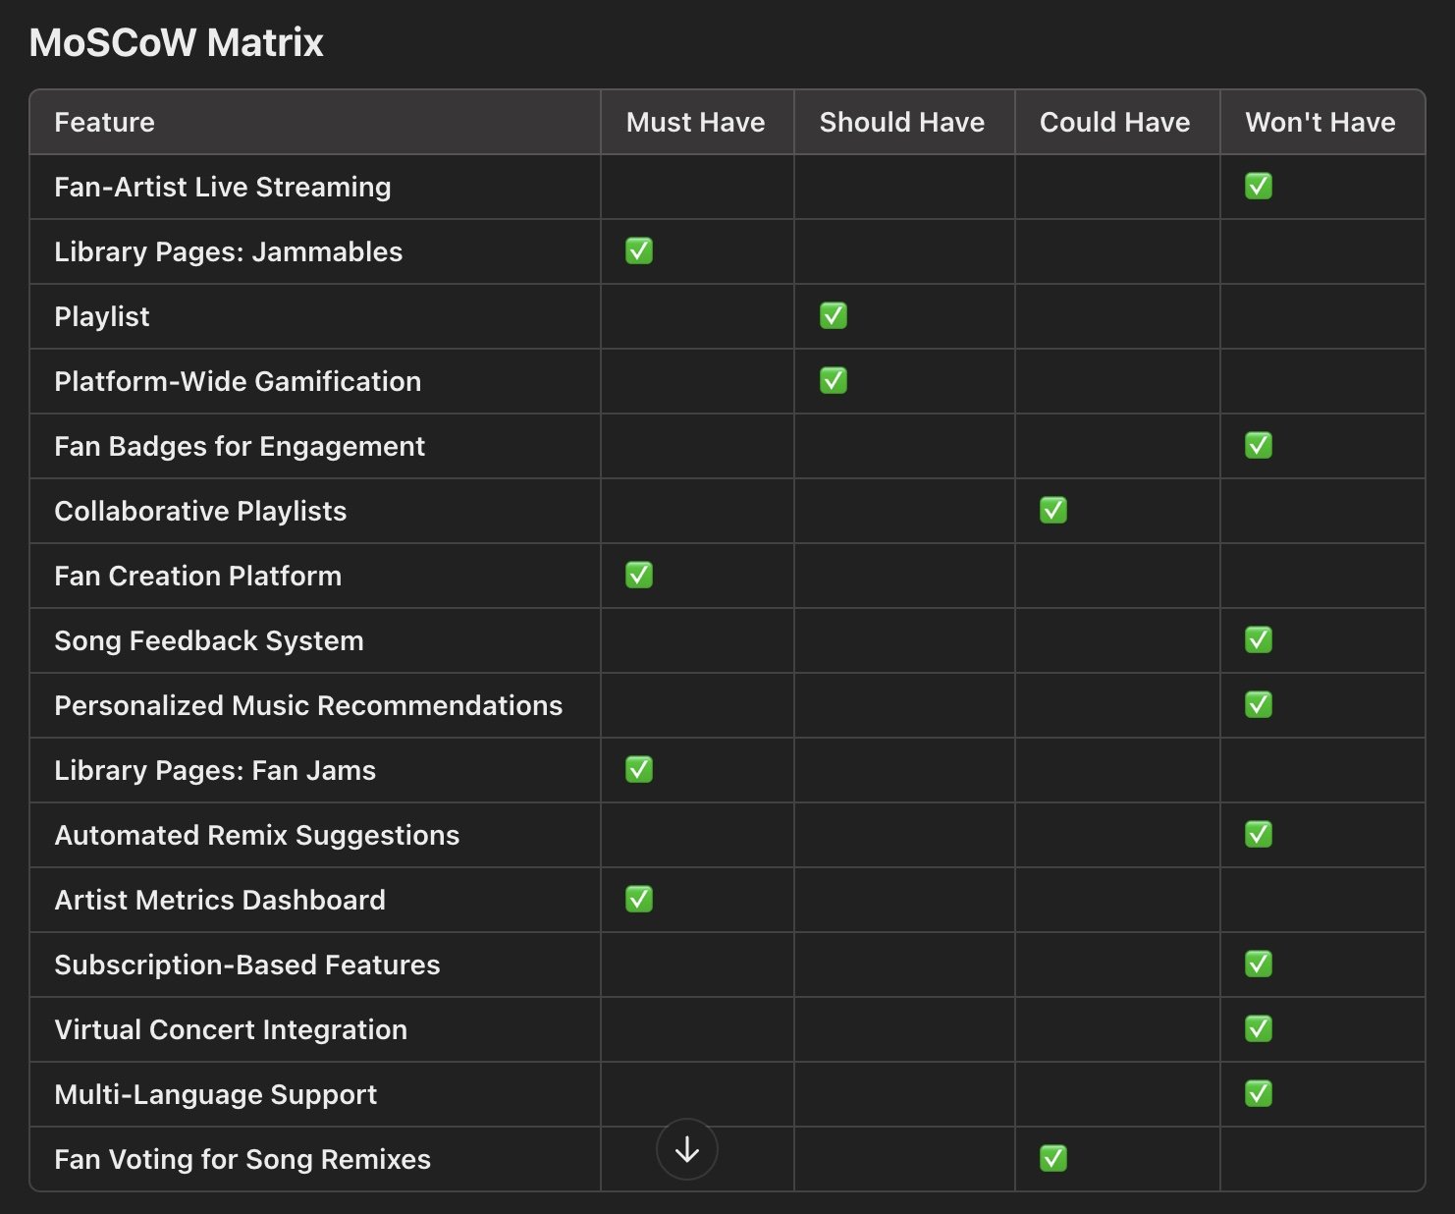Click the Must Have checkmark for Library Pages: Fan Jams
Image resolution: width=1455 pixels, height=1214 pixels.
pos(639,769)
